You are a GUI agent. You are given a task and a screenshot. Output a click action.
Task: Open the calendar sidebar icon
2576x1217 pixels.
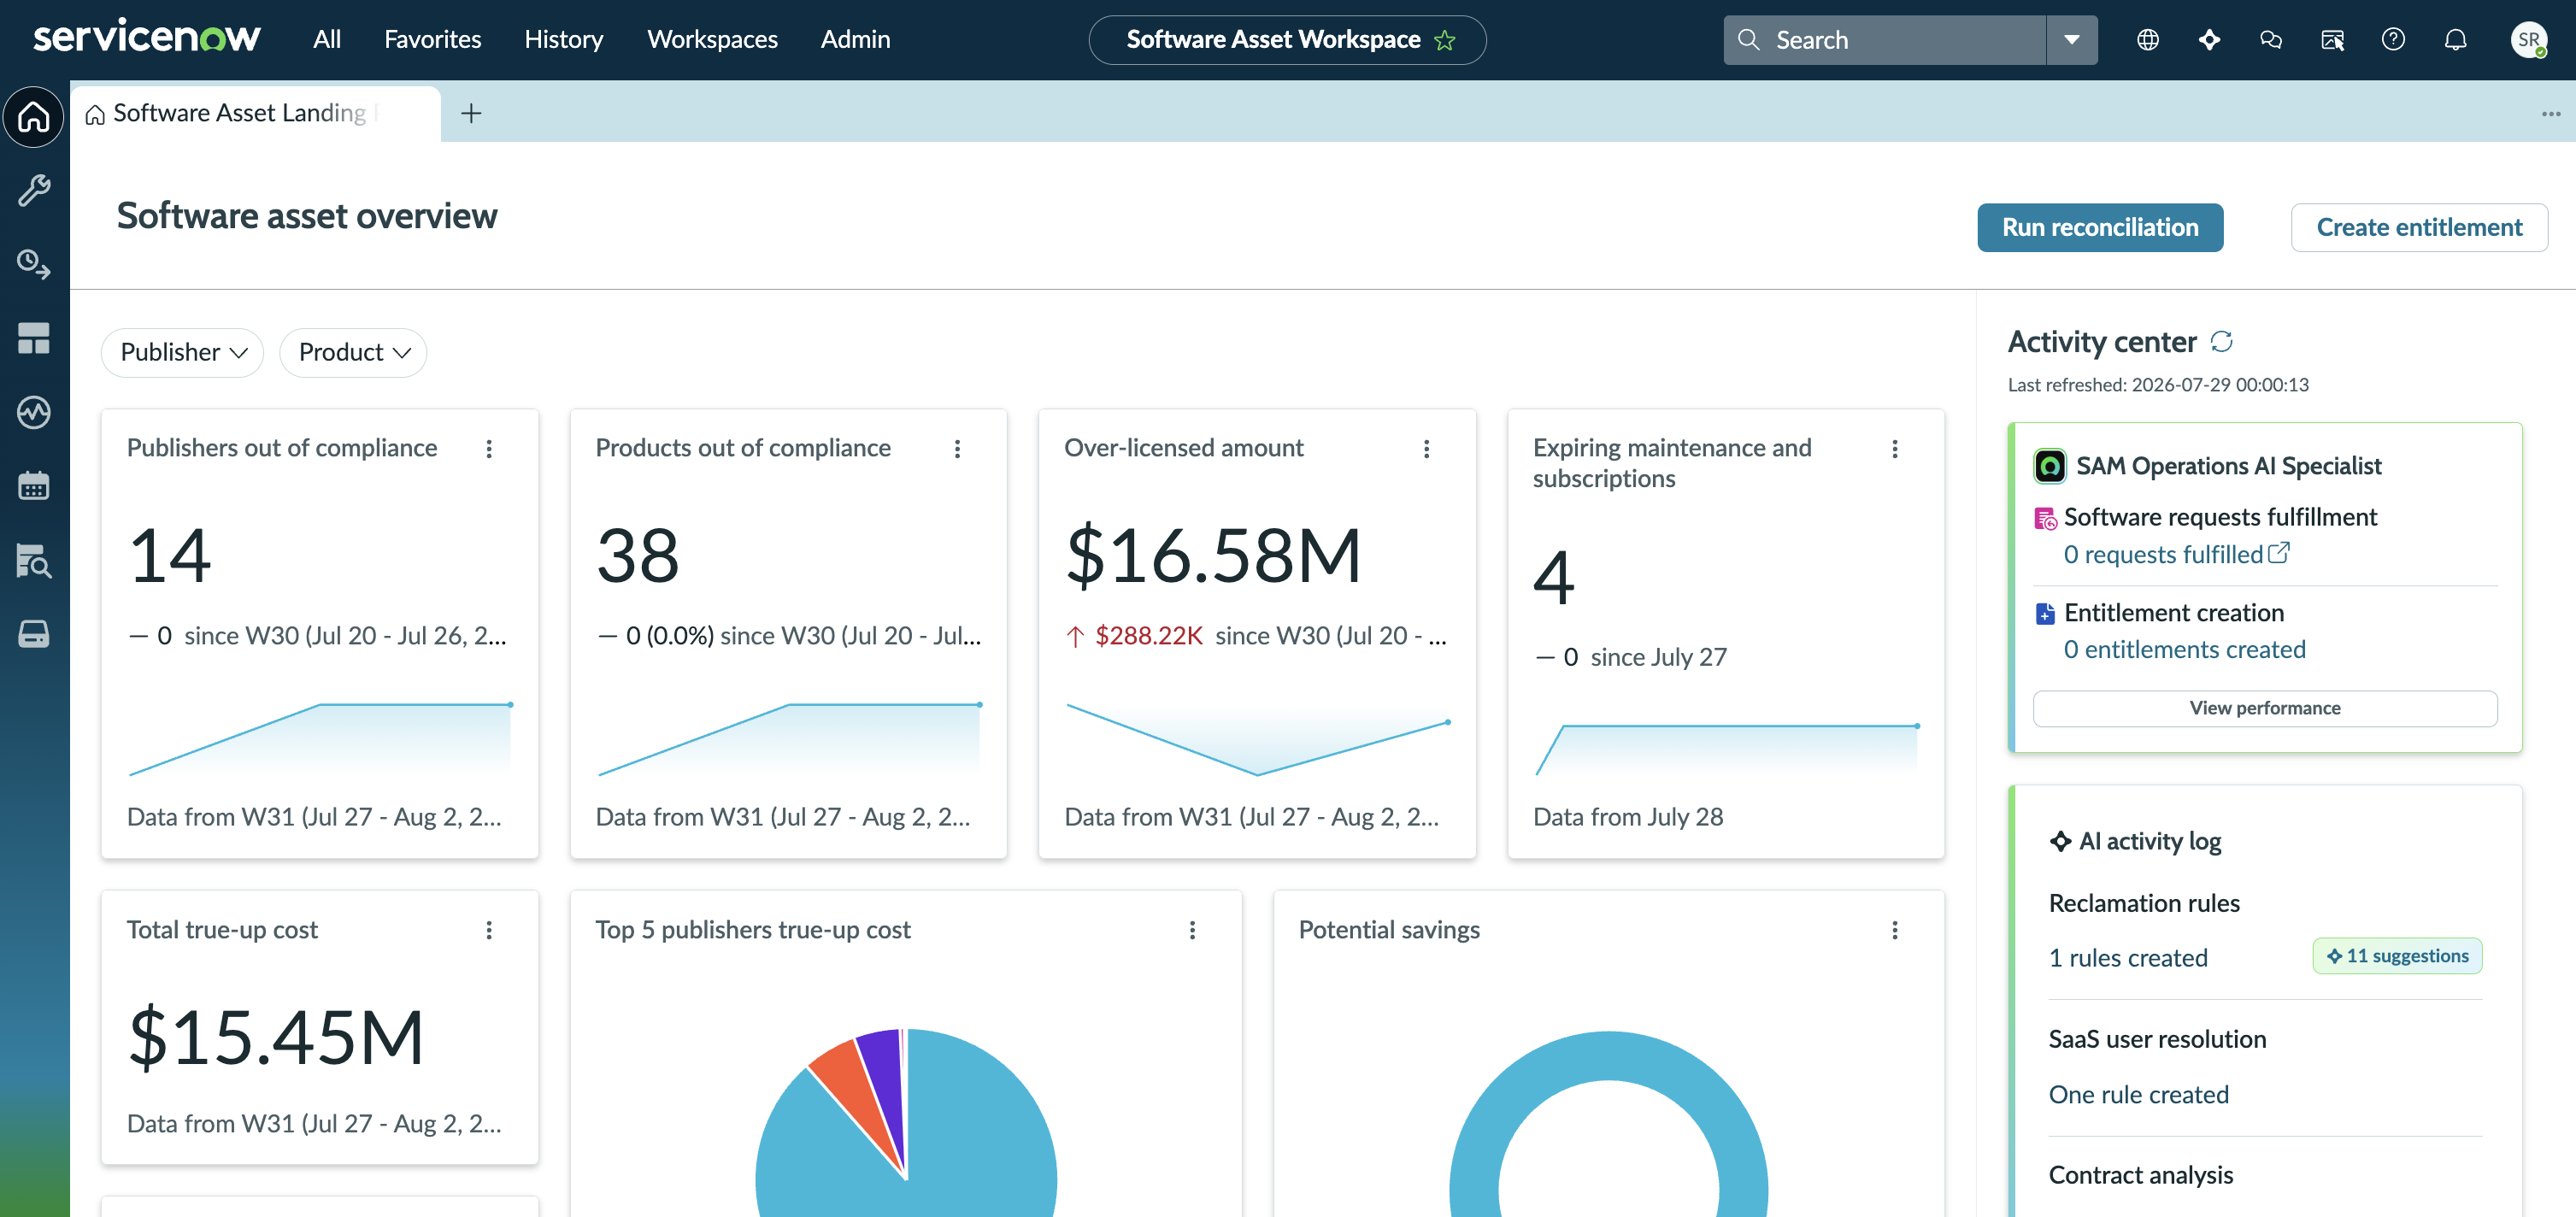[34, 486]
